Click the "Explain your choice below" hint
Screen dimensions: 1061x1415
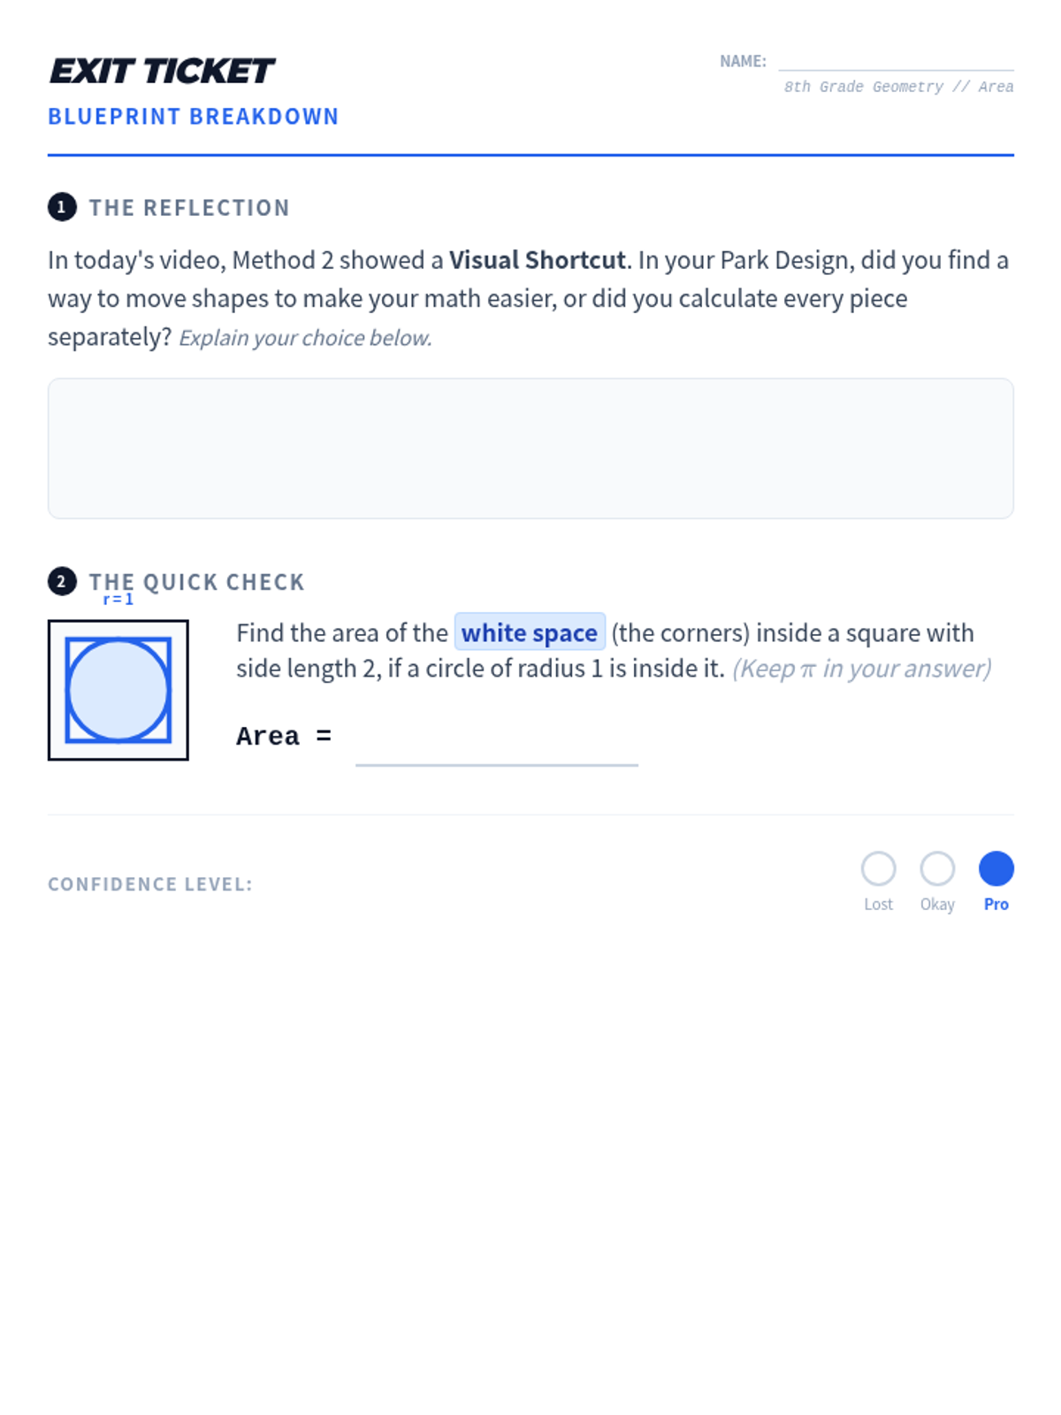point(305,338)
